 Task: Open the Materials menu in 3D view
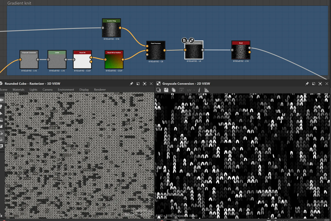19,90
